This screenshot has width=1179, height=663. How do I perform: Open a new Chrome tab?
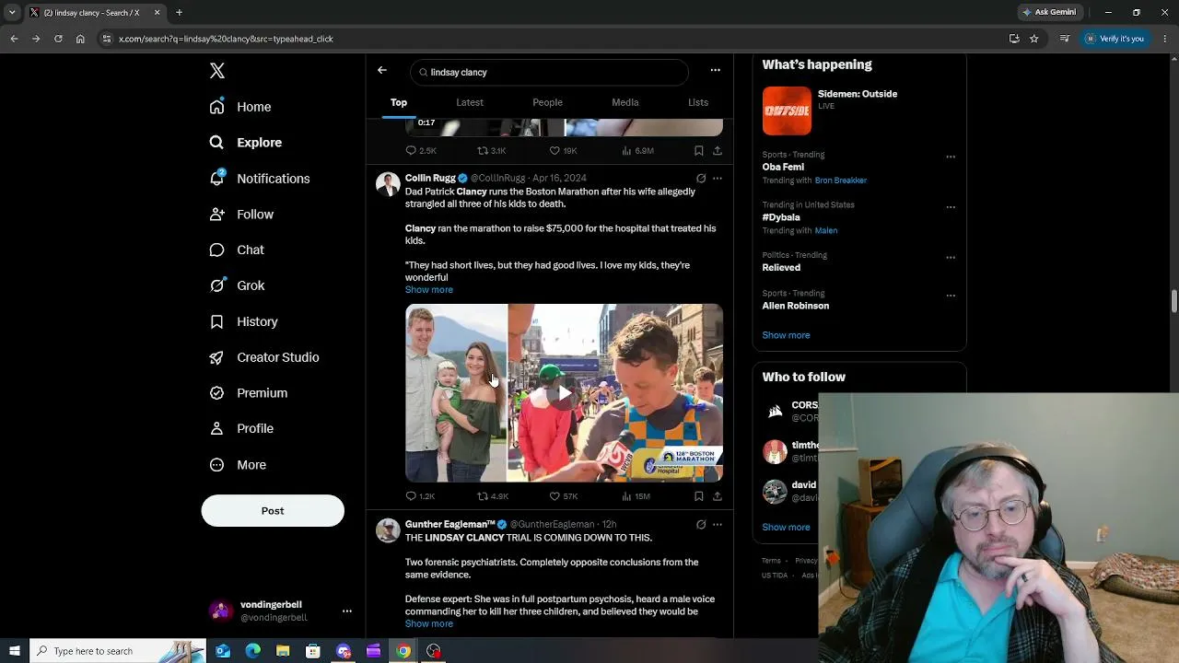click(179, 12)
